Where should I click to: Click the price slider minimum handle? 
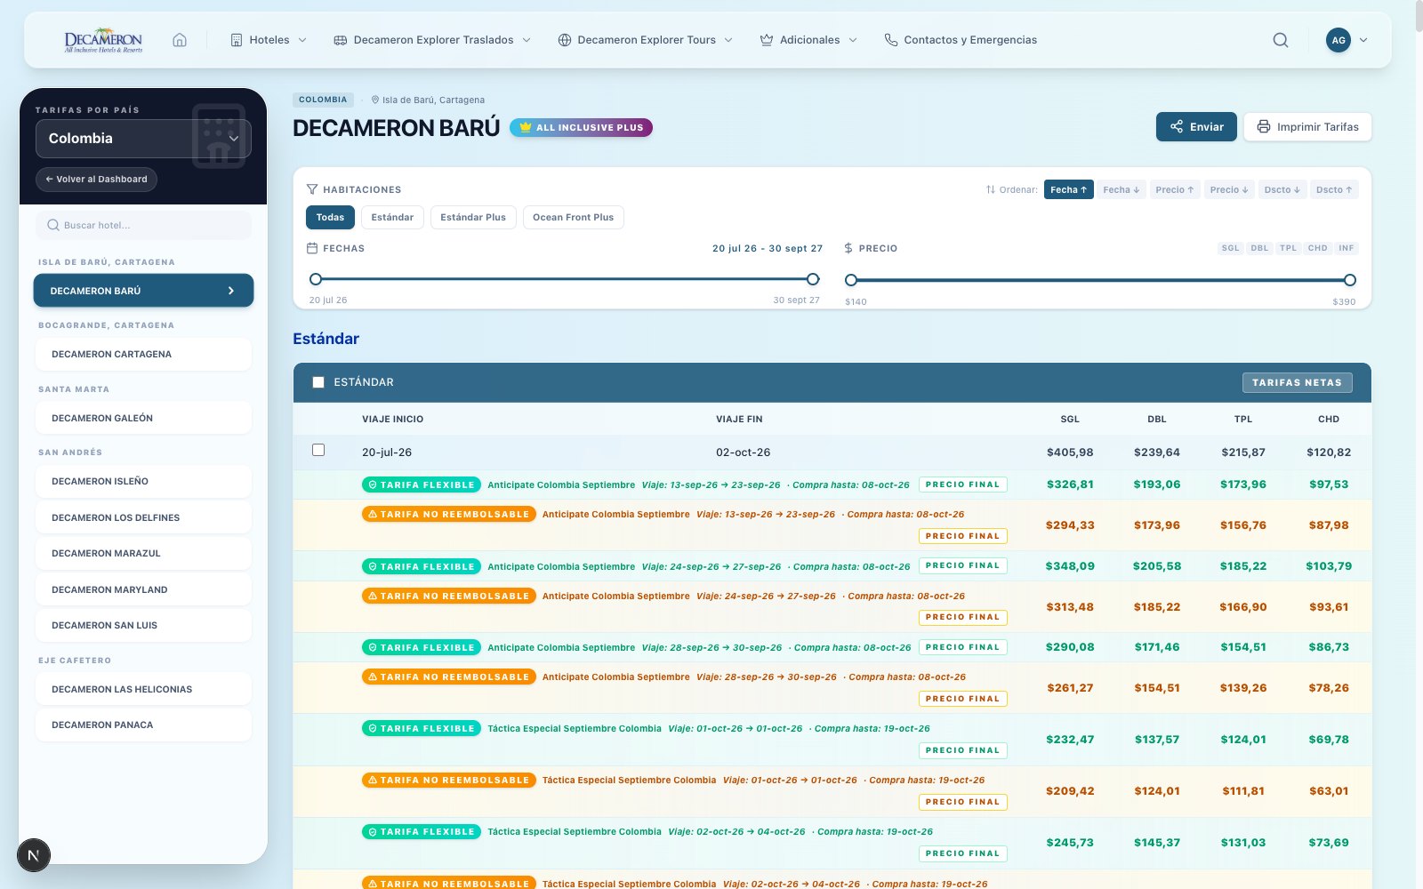click(851, 280)
